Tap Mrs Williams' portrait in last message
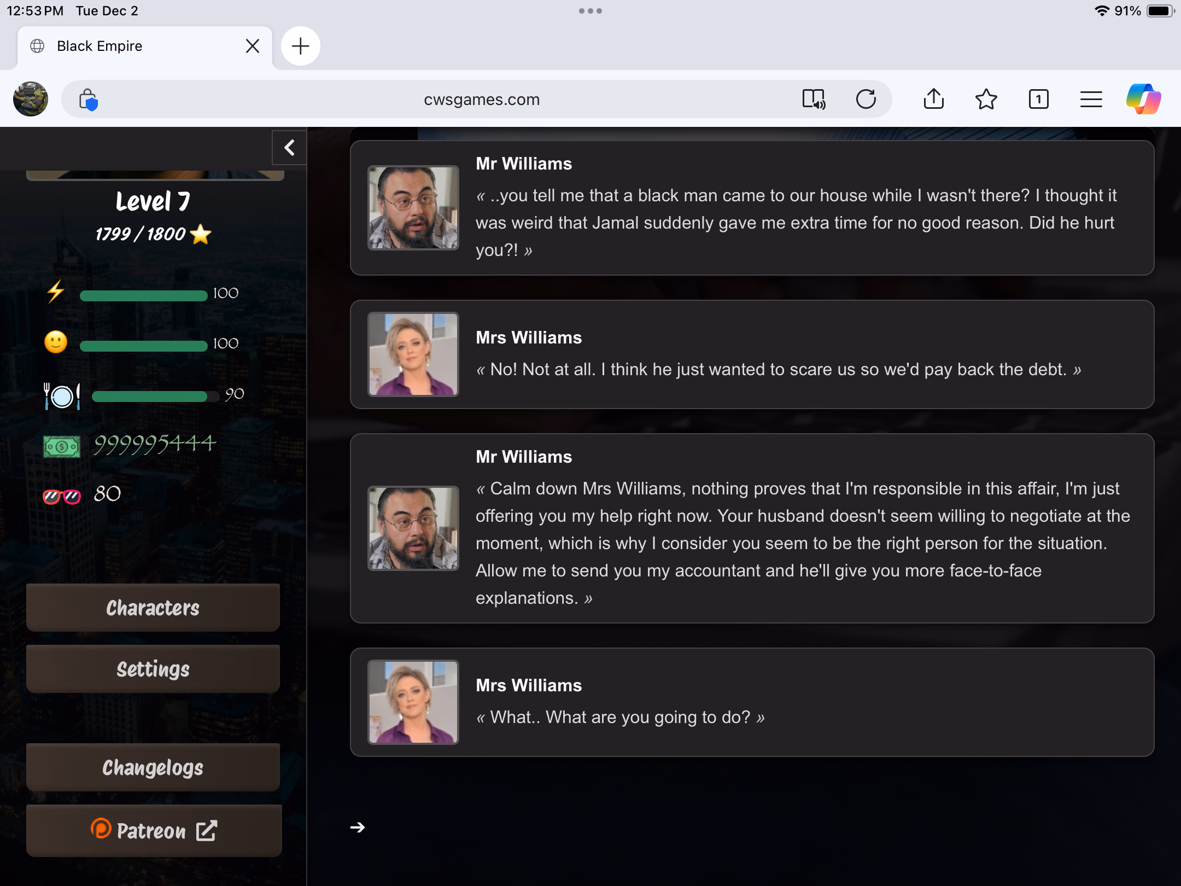 tap(413, 702)
